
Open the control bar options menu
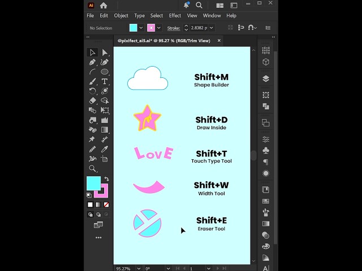(268, 28)
